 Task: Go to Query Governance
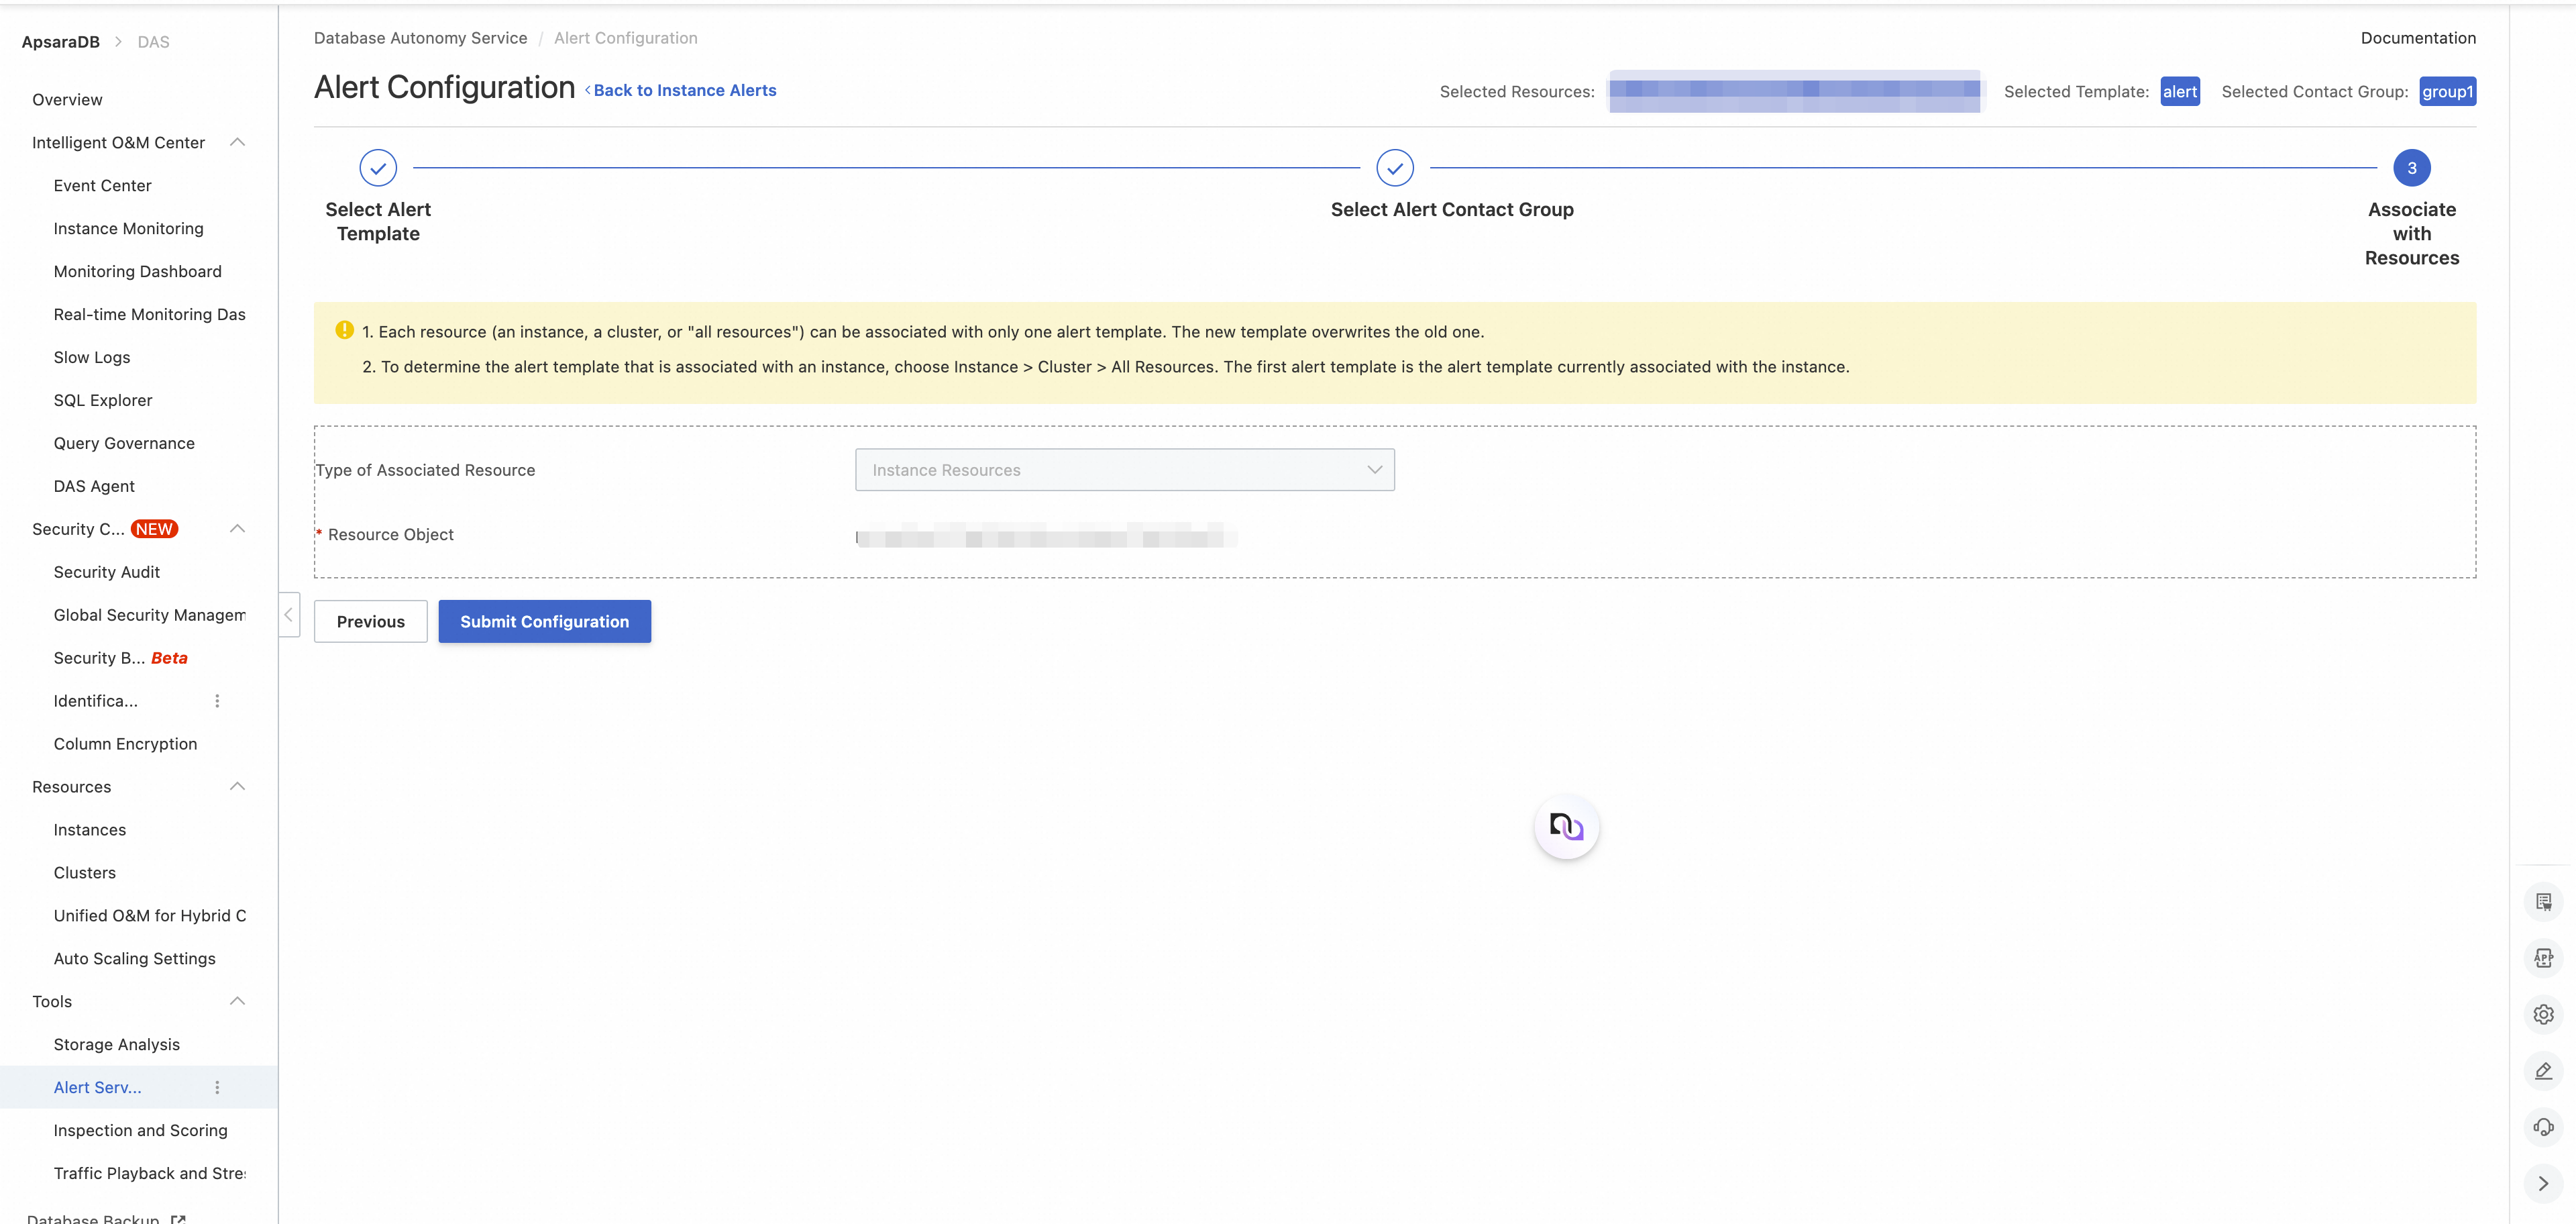click(124, 443)
